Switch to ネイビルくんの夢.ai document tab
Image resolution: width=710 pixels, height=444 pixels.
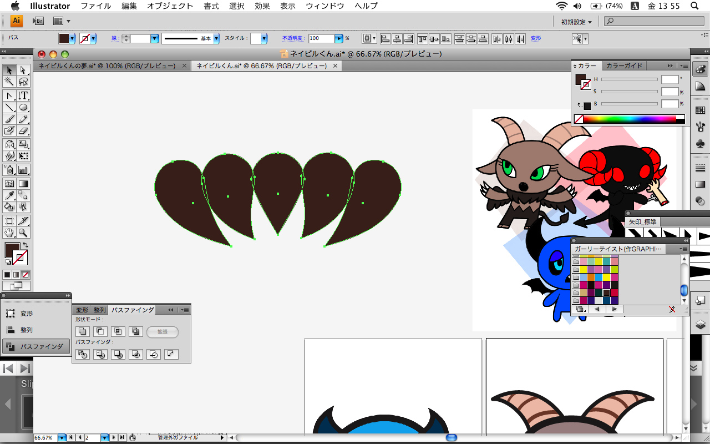(x=106, y=65)
